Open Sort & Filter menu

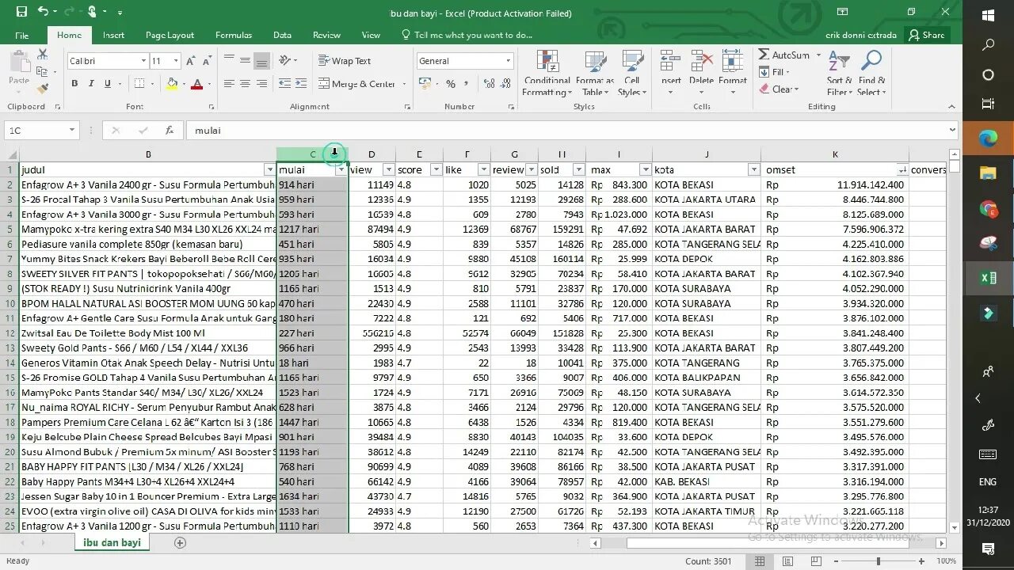(840, 73)
